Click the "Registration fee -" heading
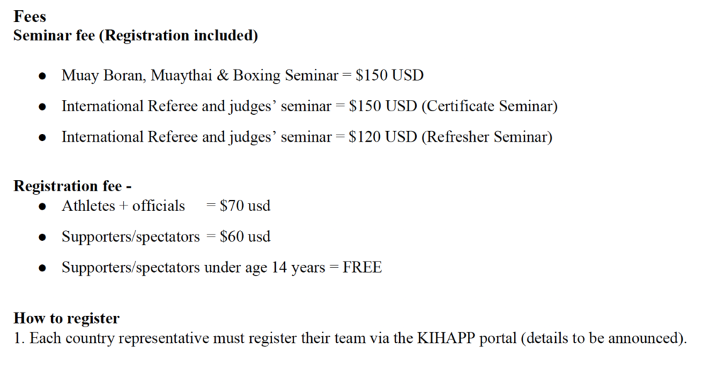This screenshot has height=384, width=726. pyautogui.click(x=73, y=187)
